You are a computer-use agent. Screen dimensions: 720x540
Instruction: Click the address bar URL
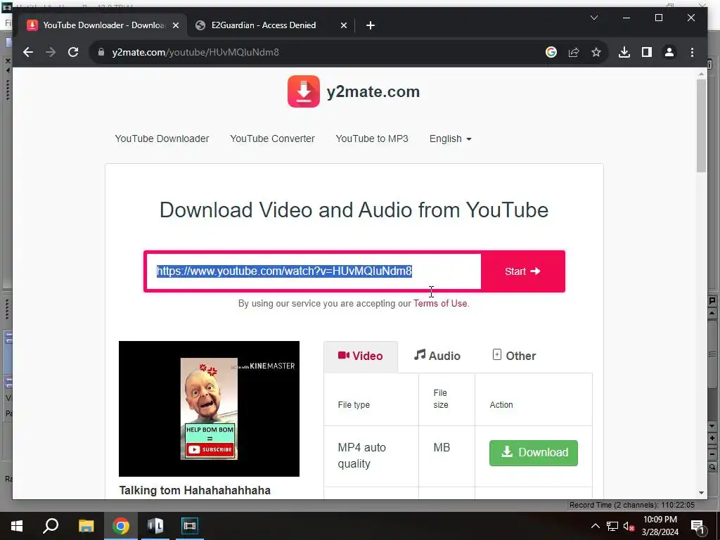pos(195,52)
